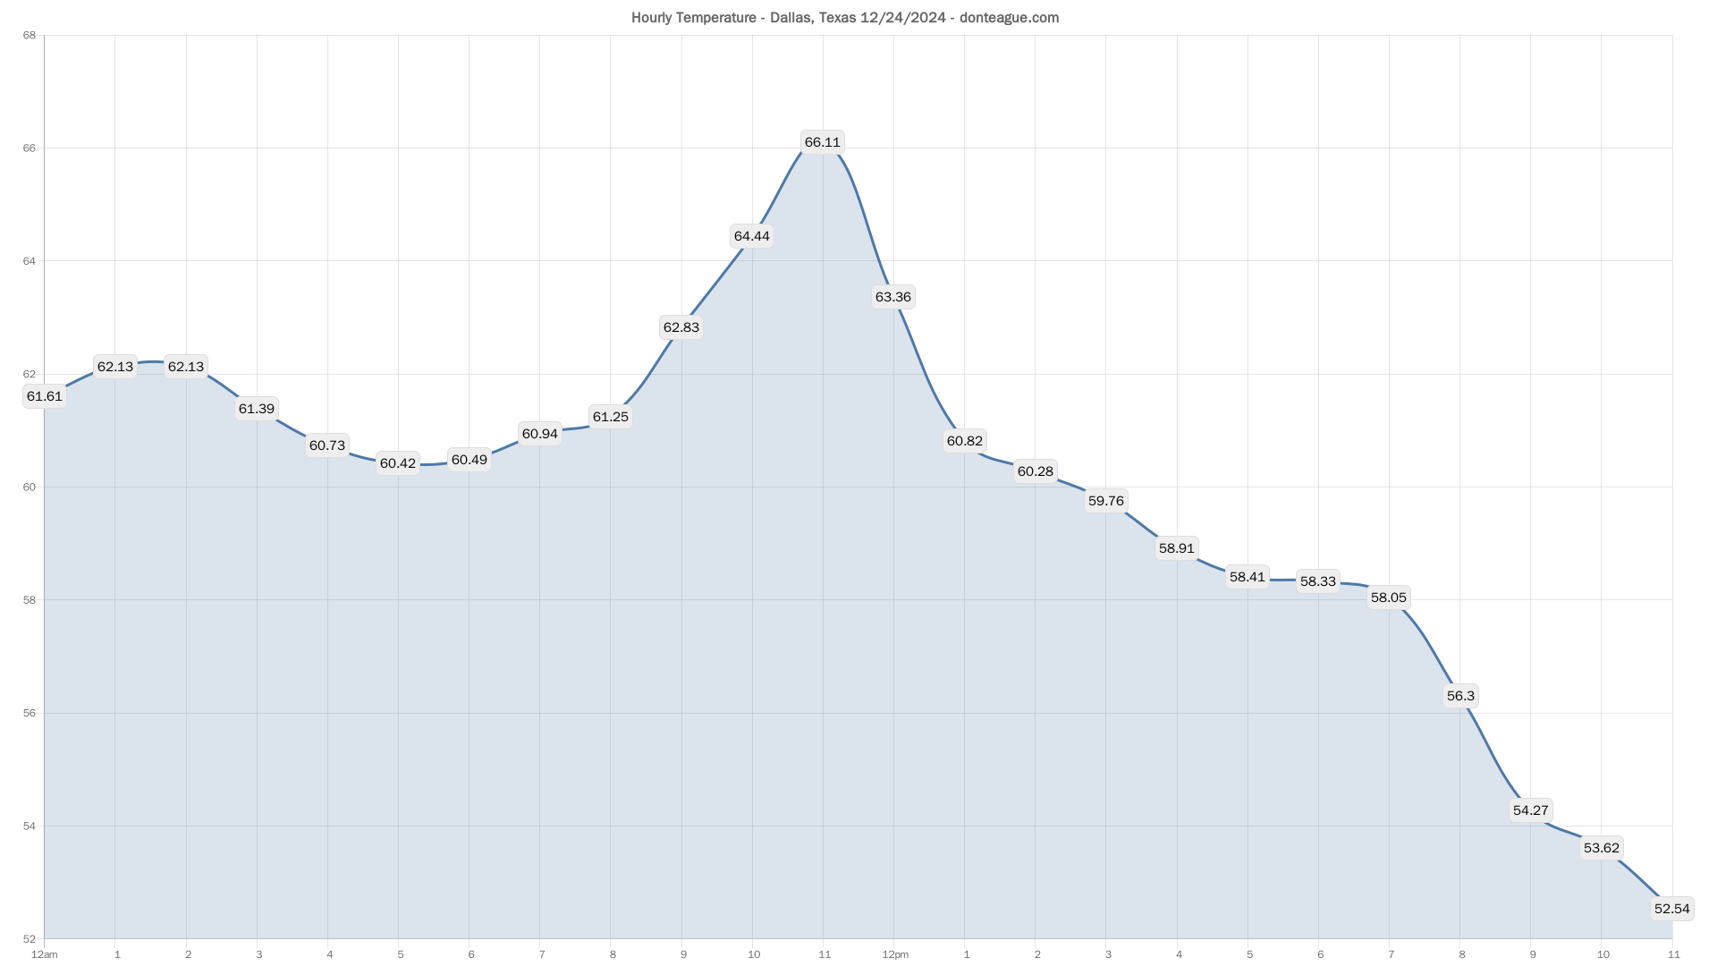Click the 58 y-axis tick label

click(30, 600)
